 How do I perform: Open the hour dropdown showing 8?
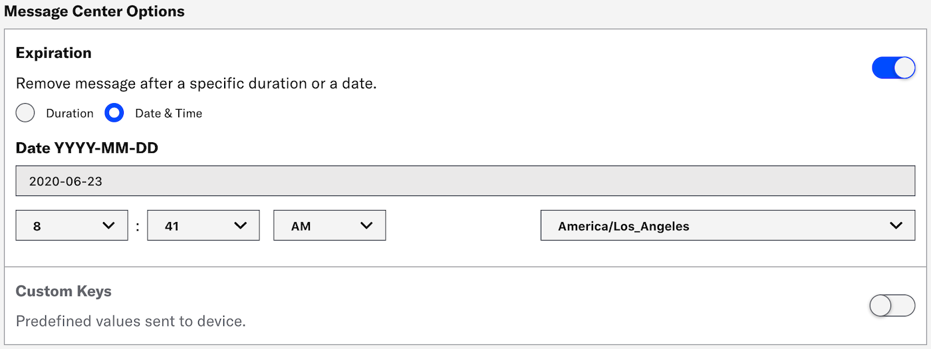pos(71,226)
